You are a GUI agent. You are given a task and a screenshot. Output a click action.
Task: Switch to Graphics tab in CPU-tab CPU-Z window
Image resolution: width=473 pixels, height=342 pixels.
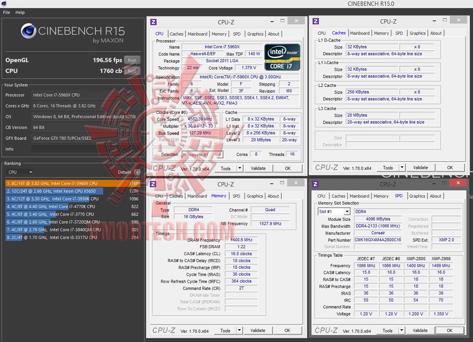point(255,34)
